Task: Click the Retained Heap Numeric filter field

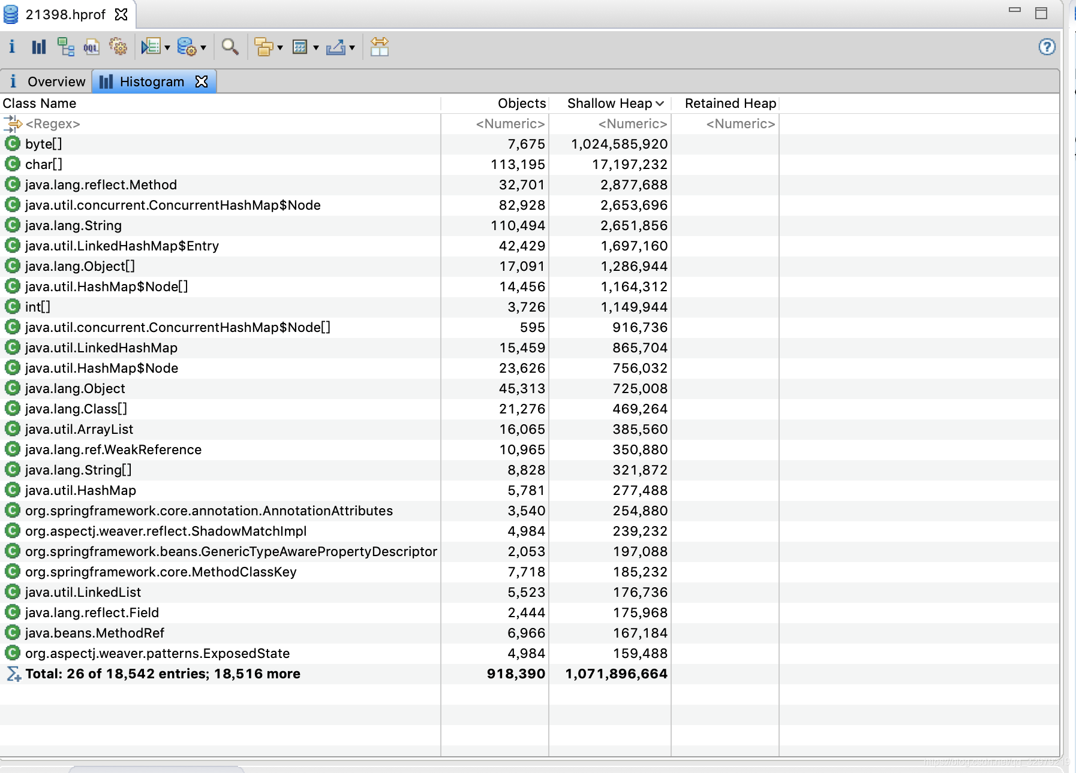Action: pyautogui.click(x=725, y=124)
